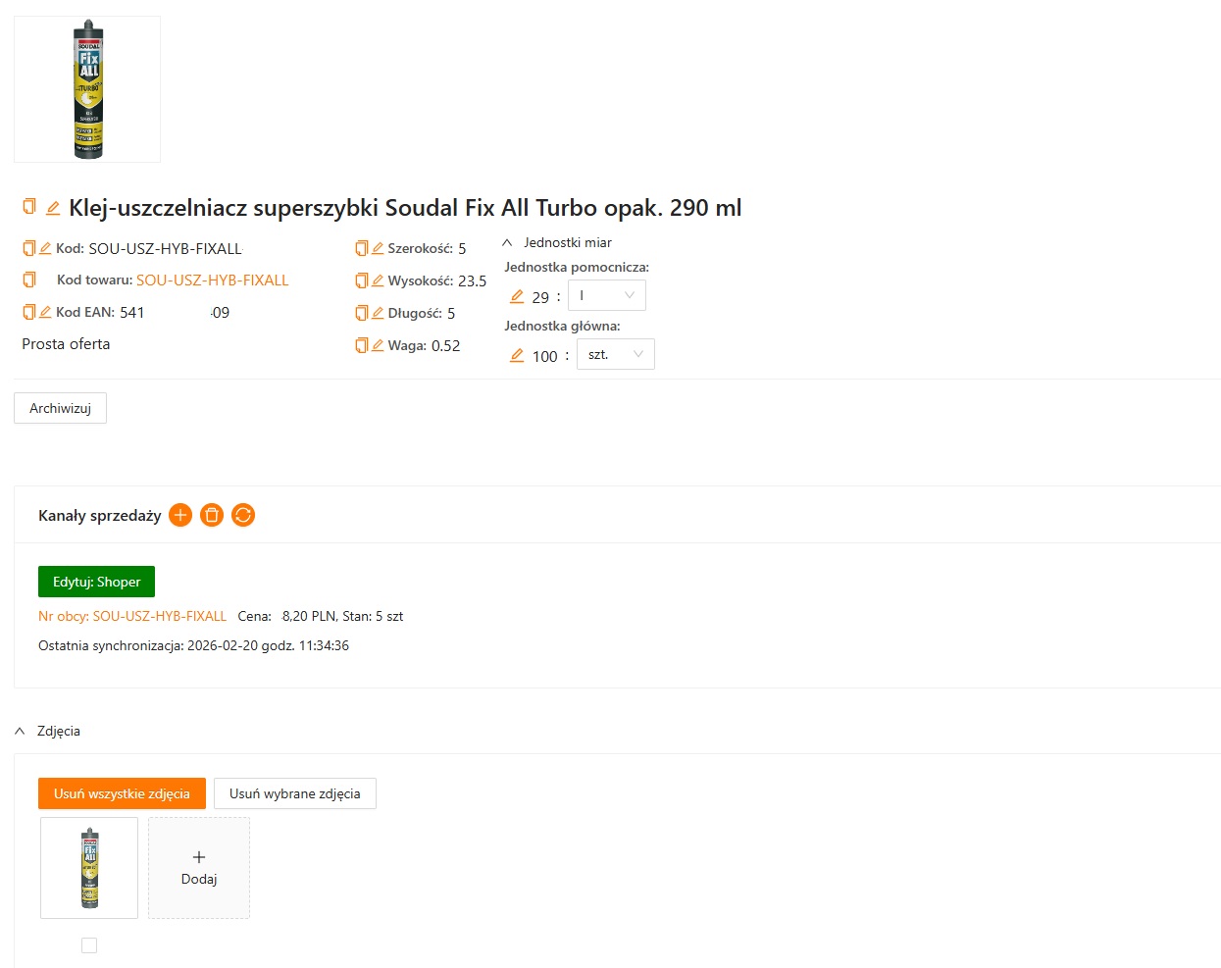The width and height of the screenshot is (1221, 968).
Task: Tick the checkbox under the photo thumbnail
Action: click(x=89, y=945)
